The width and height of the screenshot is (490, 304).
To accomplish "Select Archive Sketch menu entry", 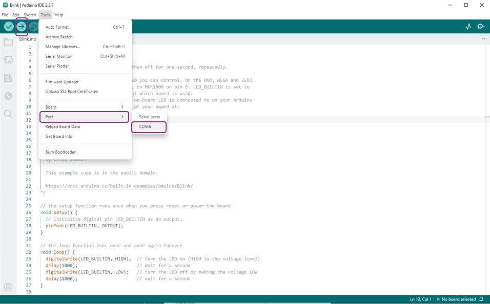I will click(x=85, y=37).
